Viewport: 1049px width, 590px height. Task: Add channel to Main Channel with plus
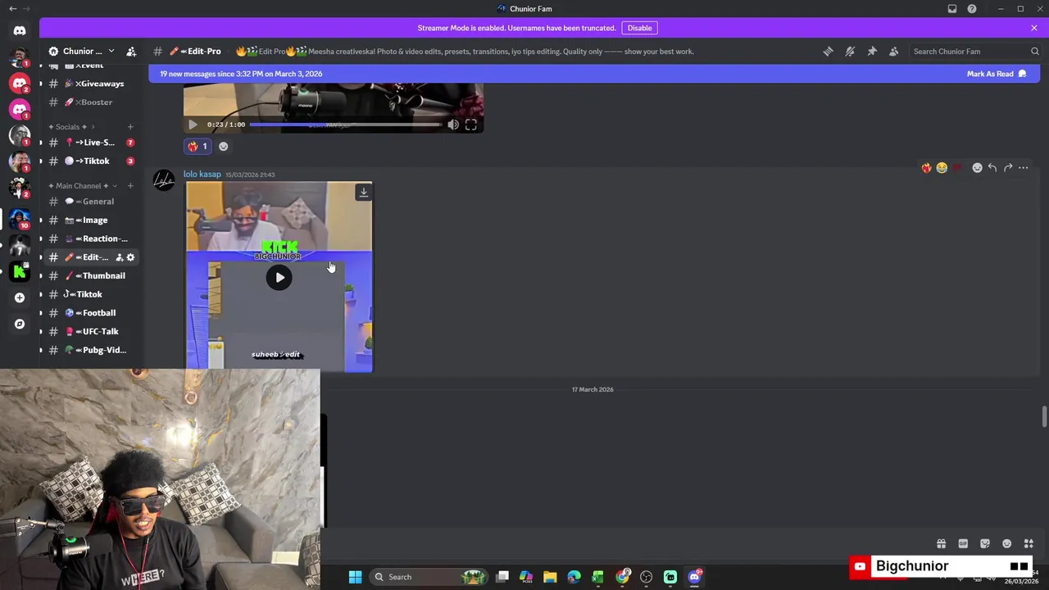pos(130,186)
